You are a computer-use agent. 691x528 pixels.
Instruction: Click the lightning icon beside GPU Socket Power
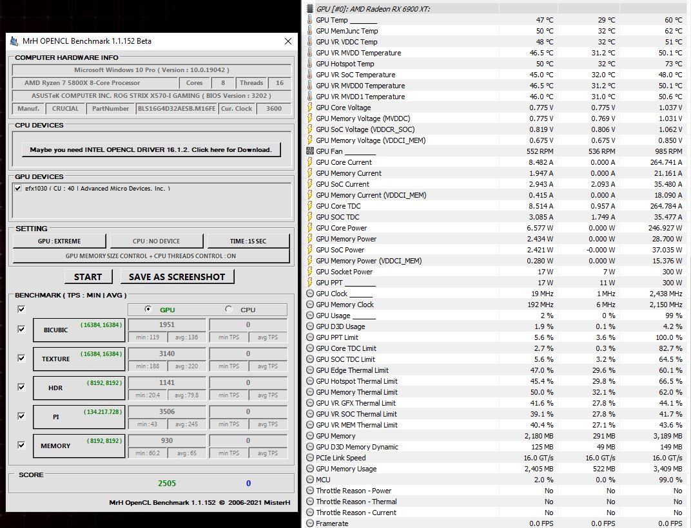(x=310, y=272)
